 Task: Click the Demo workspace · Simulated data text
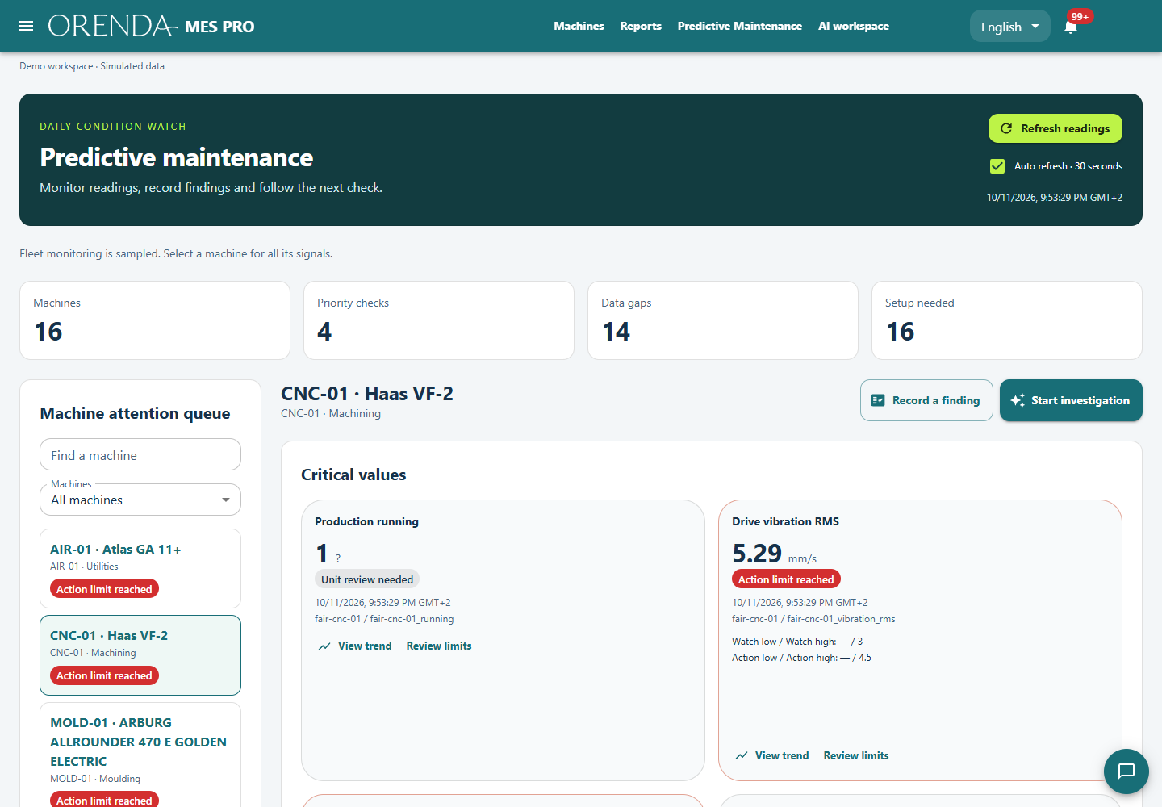[92, 66]
